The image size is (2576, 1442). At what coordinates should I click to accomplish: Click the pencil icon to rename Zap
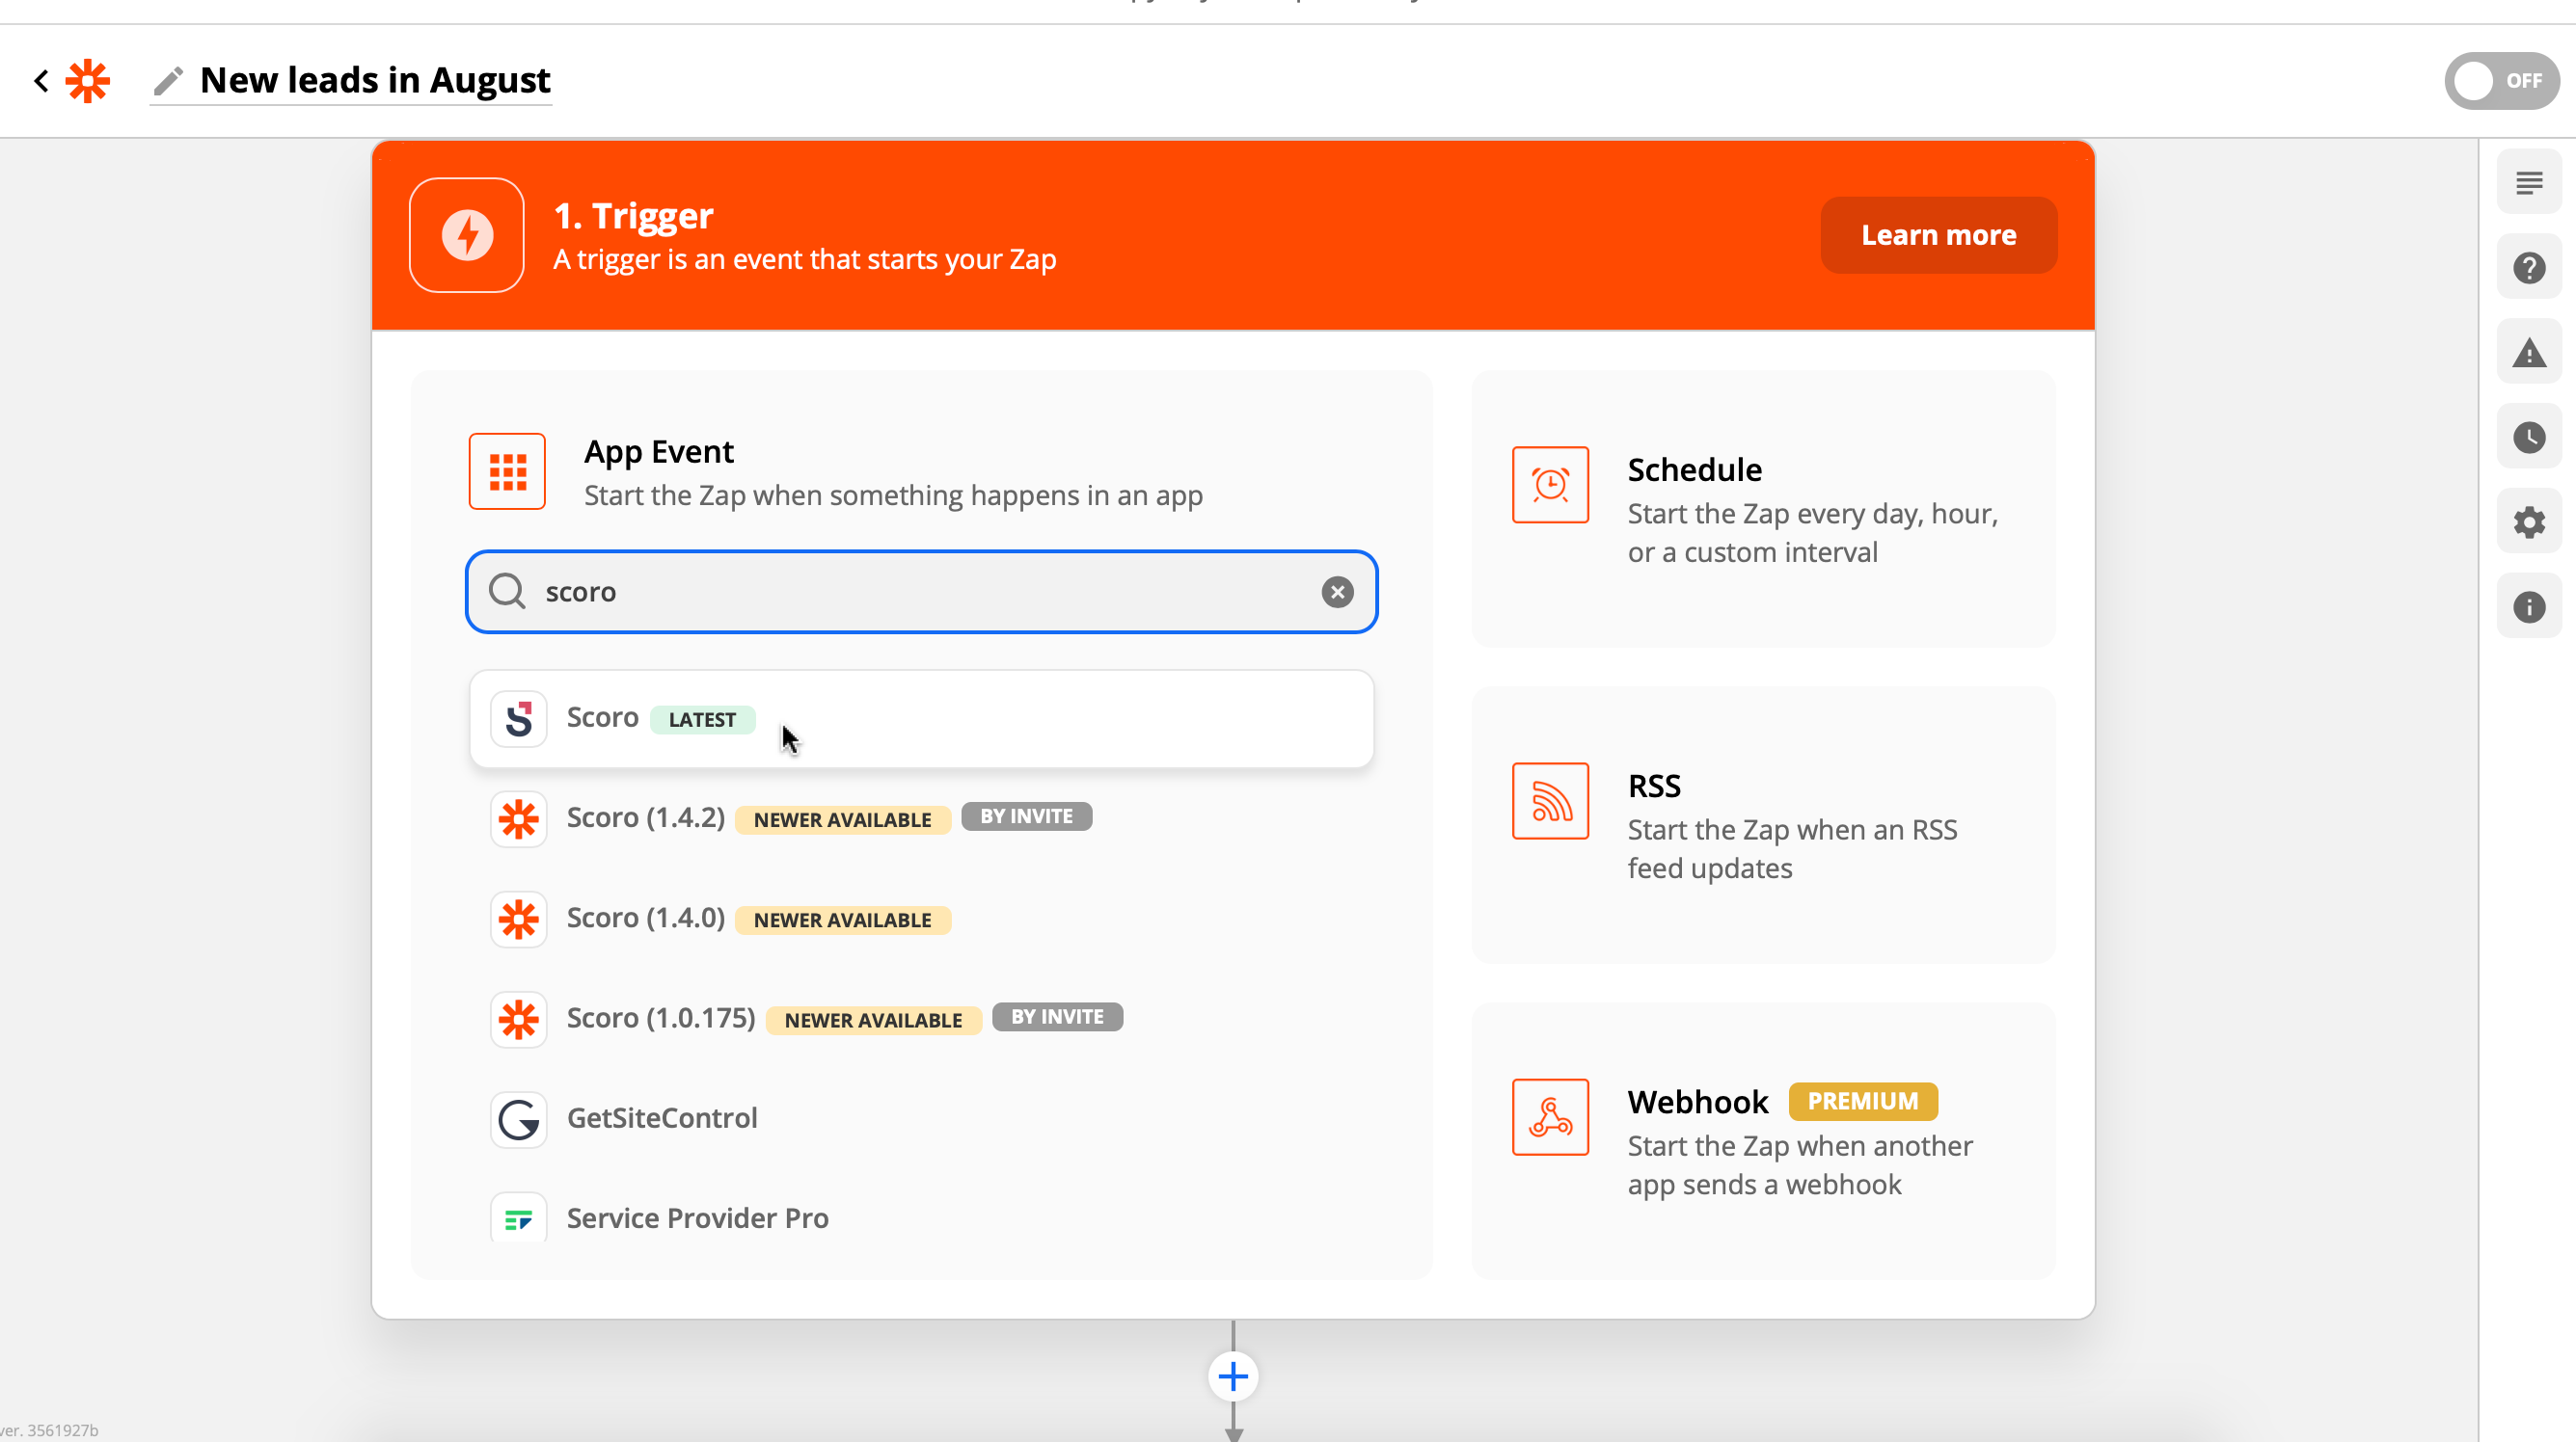pyautogui.click(x=168, y=81)
